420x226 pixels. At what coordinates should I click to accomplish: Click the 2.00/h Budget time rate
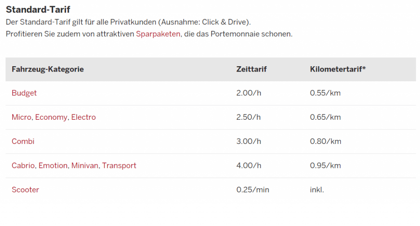coord(249,93)
